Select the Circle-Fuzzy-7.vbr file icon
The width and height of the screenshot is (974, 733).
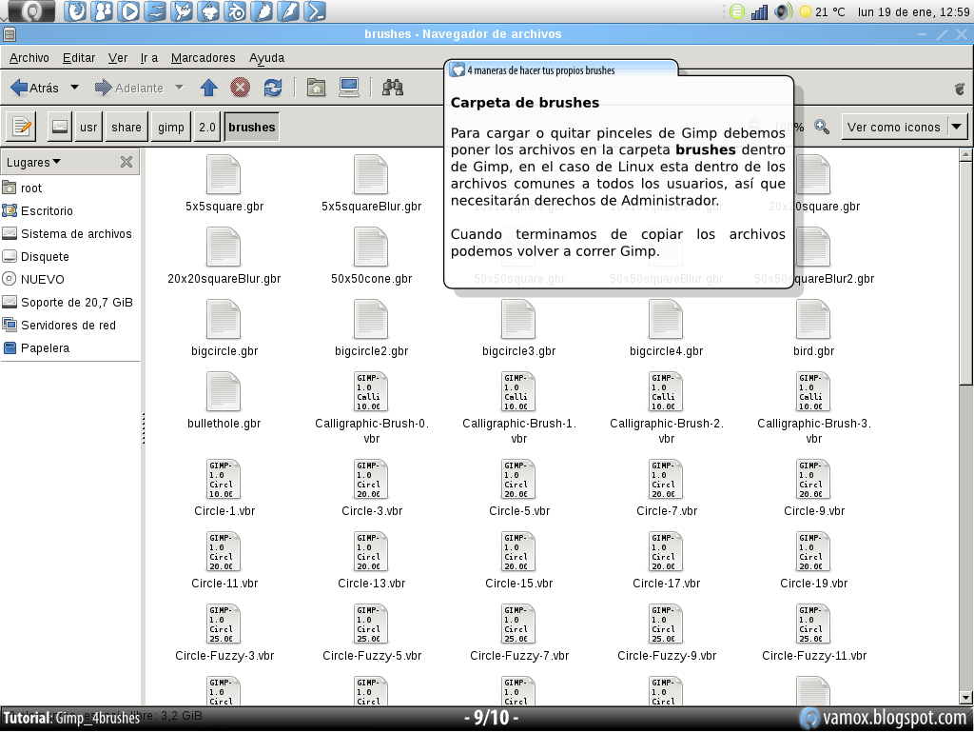tap(518, 624)
